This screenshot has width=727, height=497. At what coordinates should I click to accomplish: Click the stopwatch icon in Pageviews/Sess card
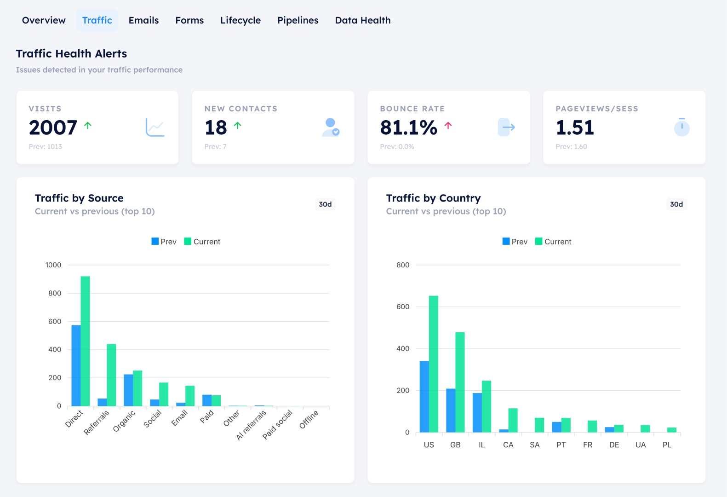coord(681,127)
